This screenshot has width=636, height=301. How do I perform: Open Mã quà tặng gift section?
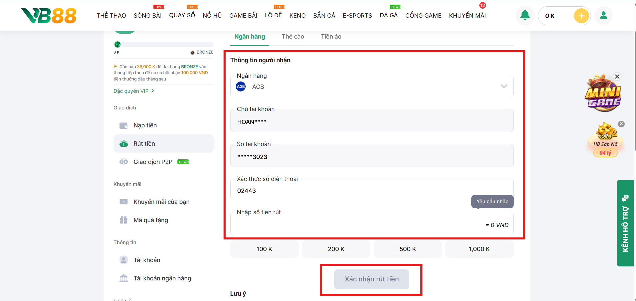click(151, 220)
